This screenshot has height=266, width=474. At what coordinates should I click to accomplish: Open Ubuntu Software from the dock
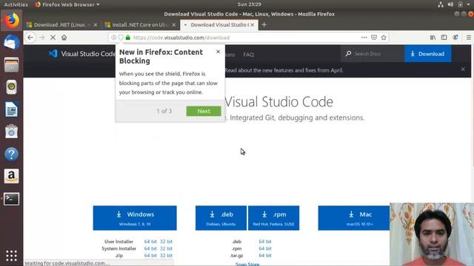pos(12,132)
